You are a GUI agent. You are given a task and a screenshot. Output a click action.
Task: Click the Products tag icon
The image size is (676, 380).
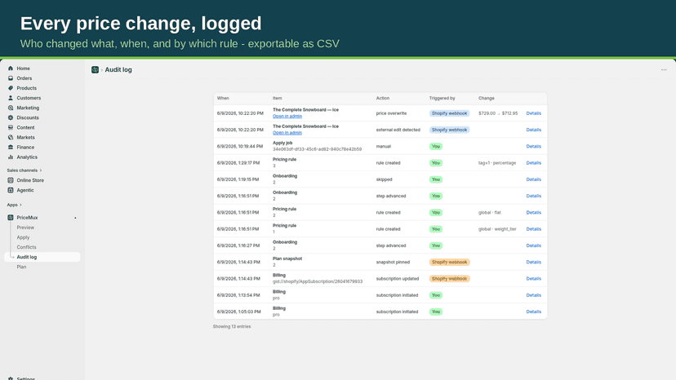point(11,88)
